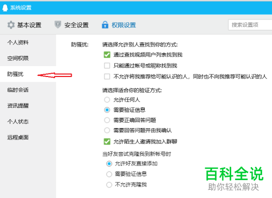This screenshot has height=198, width=272.
Task: Click heading 请选择适合你的验证方式:
Action: point(132,90)
